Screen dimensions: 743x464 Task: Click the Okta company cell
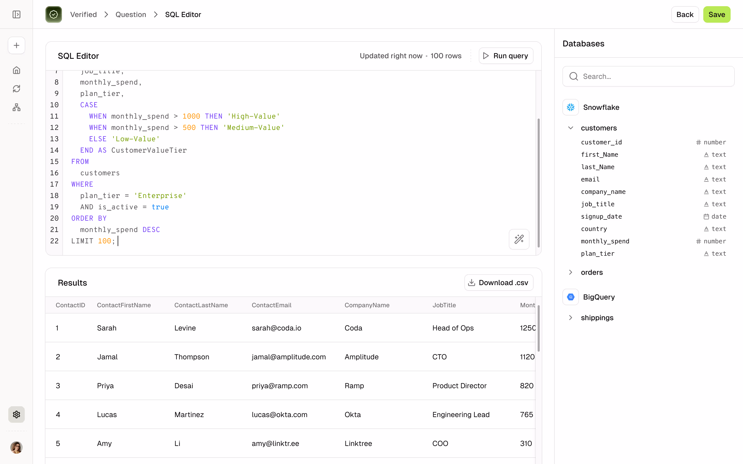[x=352, y=415]
